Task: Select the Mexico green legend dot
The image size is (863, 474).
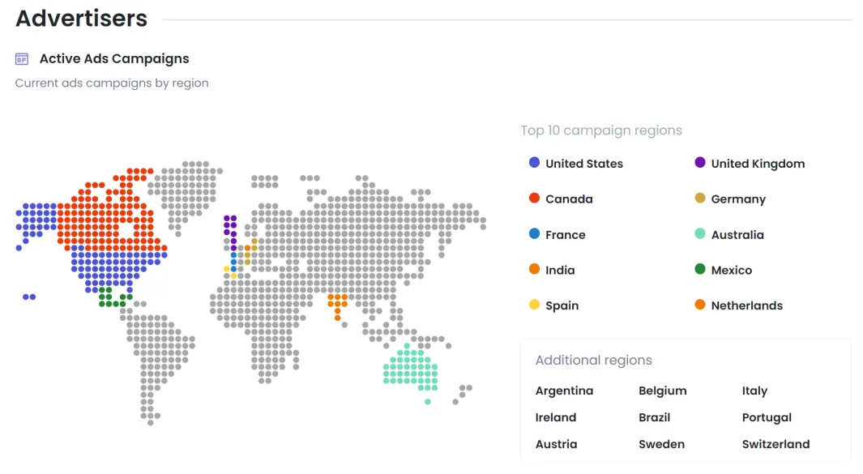Action: tap(699, 269)
